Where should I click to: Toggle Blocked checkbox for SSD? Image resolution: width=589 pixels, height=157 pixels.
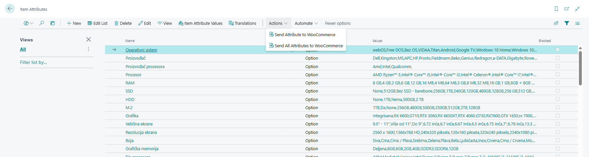click(558, 91)
